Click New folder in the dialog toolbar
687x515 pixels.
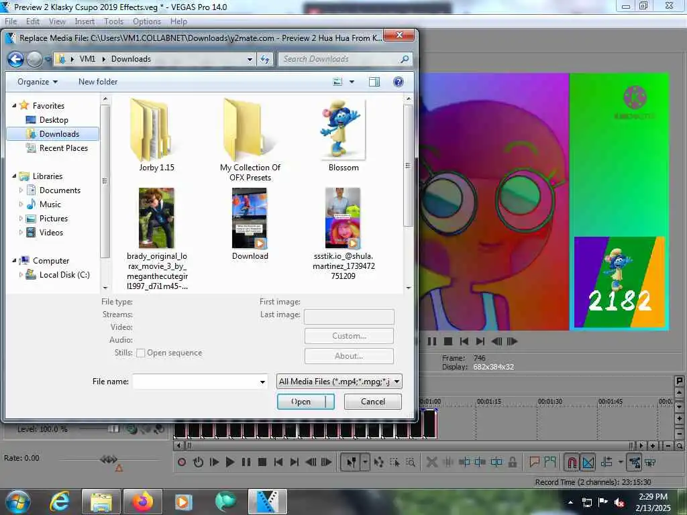(98, 82)
